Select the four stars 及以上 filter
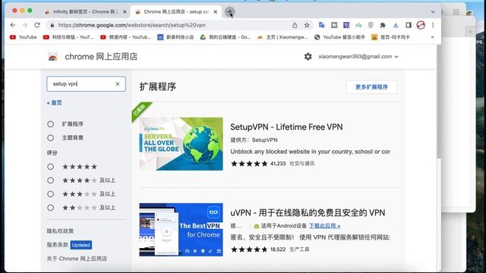The image size is (486, 273). (51, 180)
